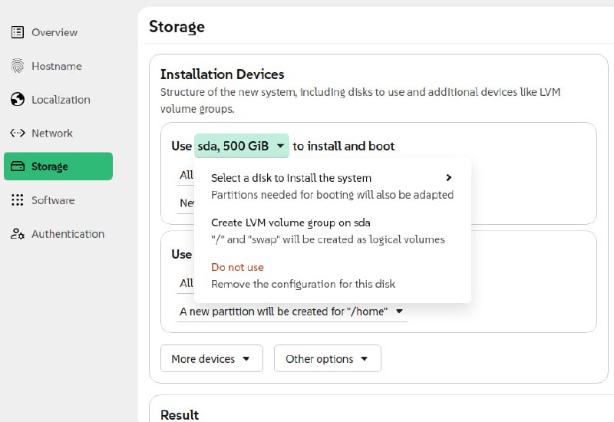Click the Network arrows icon
This screenshot has width=614, height=422.
(18, 133)
